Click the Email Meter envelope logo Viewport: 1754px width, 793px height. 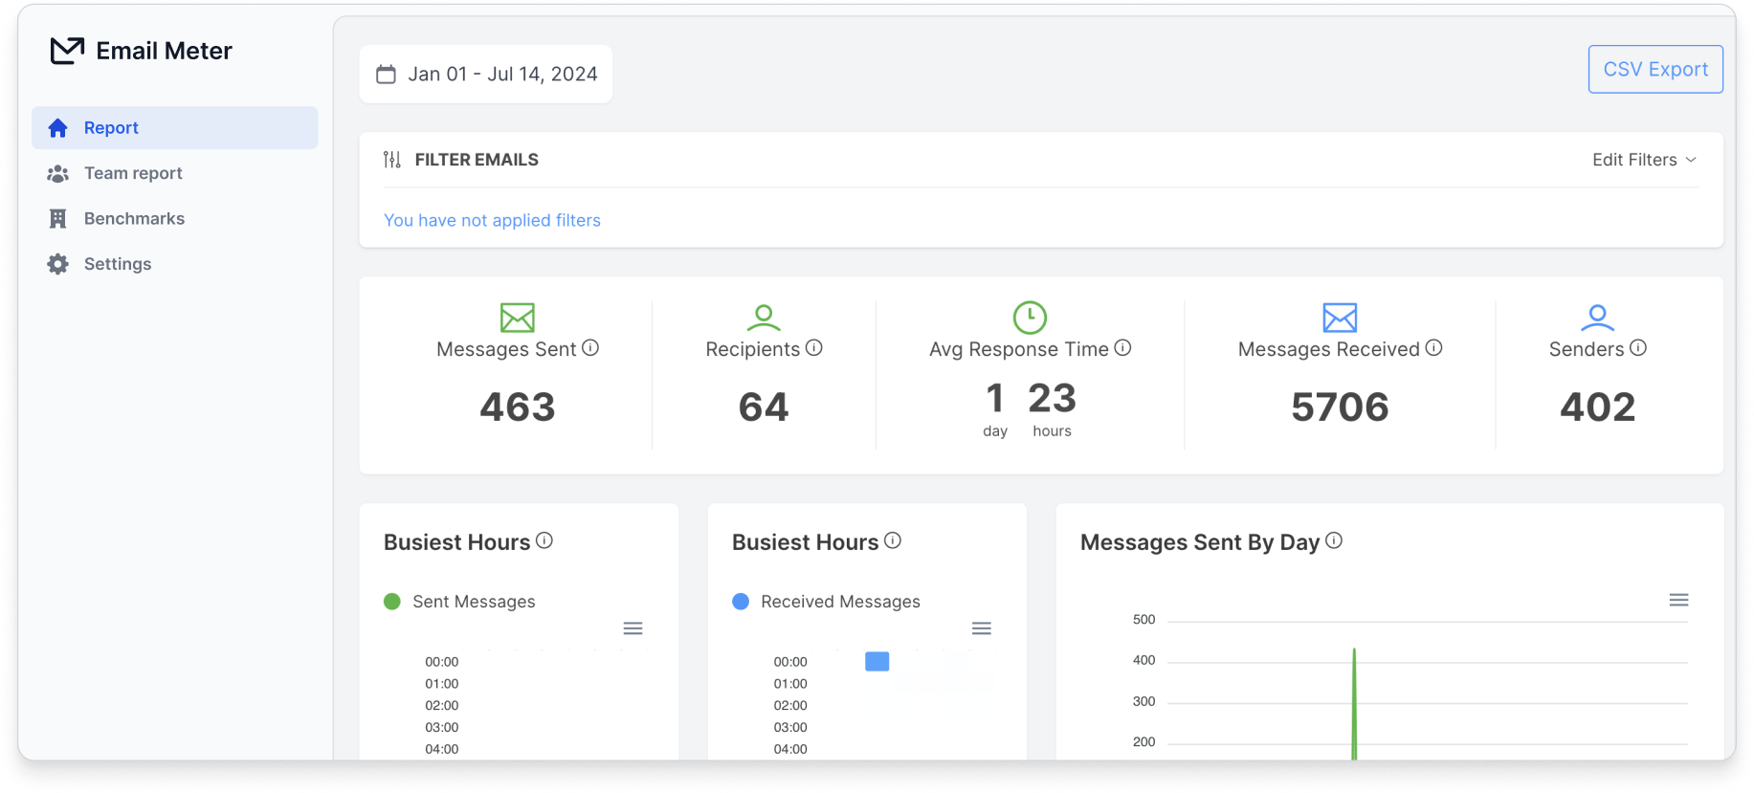click(67, 50)
